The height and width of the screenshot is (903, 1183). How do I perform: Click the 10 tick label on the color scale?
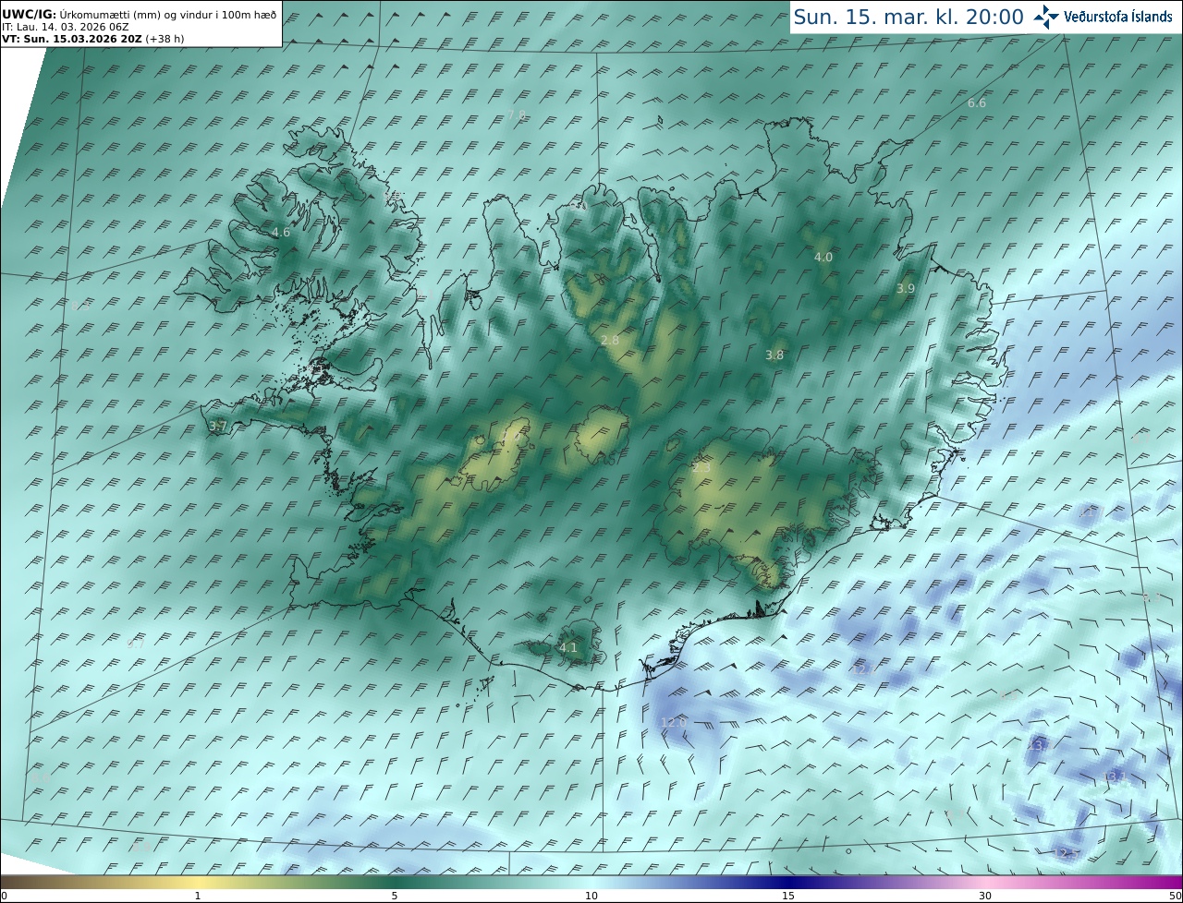591,896
